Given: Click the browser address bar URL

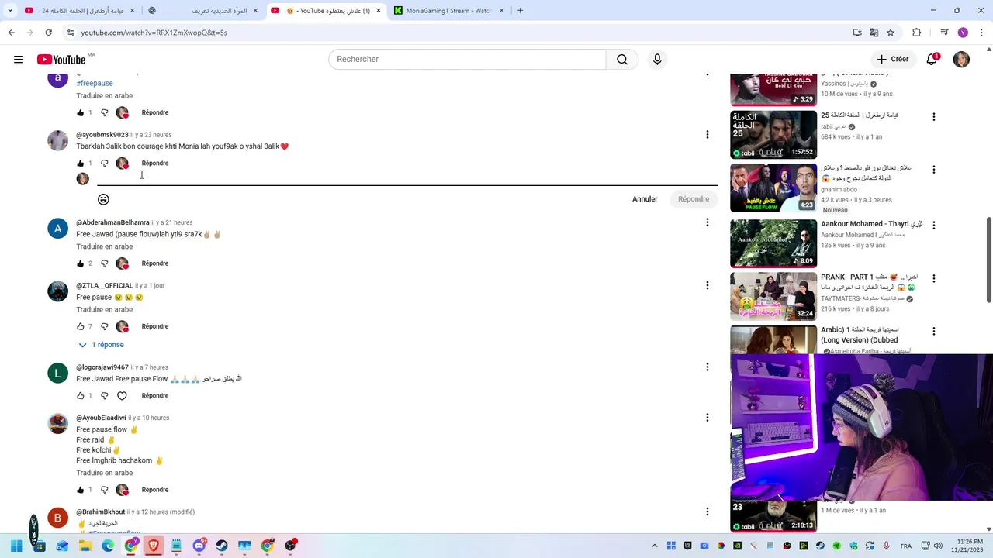Looking at the screenshot, I should tap(154, 33).
